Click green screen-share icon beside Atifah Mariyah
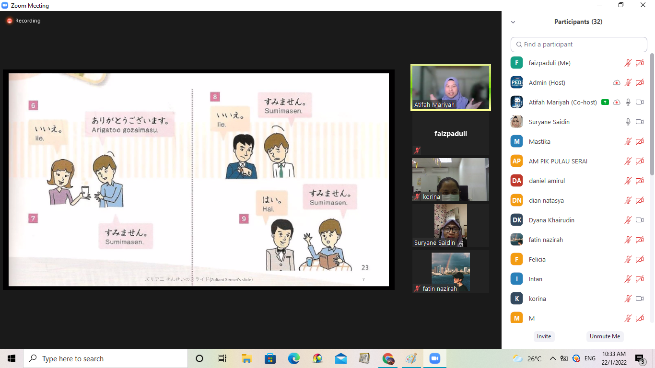Screen dimensions: 655x368 tap(605, 103)
